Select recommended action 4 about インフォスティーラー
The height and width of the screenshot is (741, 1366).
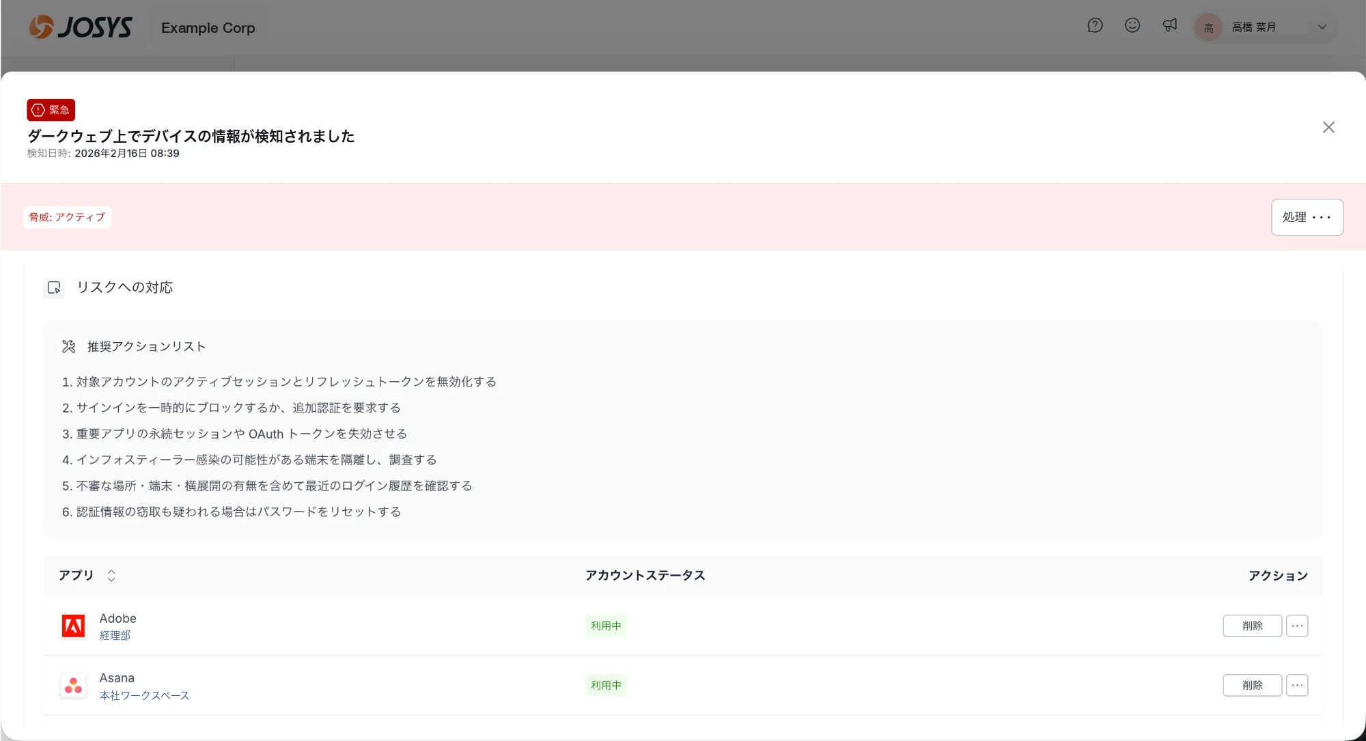tap(249, 460)
